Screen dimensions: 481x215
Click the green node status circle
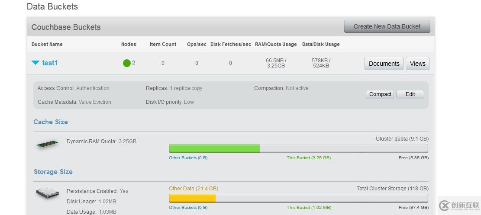tap(127, 63)
